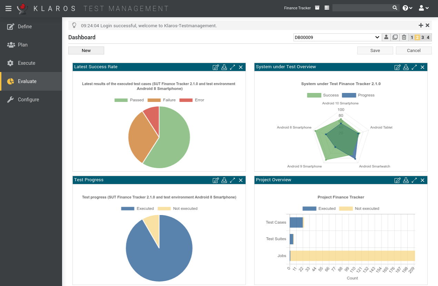438x286 pixels.
Task: Toggle Not executed legend in Test Progress chart
Action: [x=164, y=208]
